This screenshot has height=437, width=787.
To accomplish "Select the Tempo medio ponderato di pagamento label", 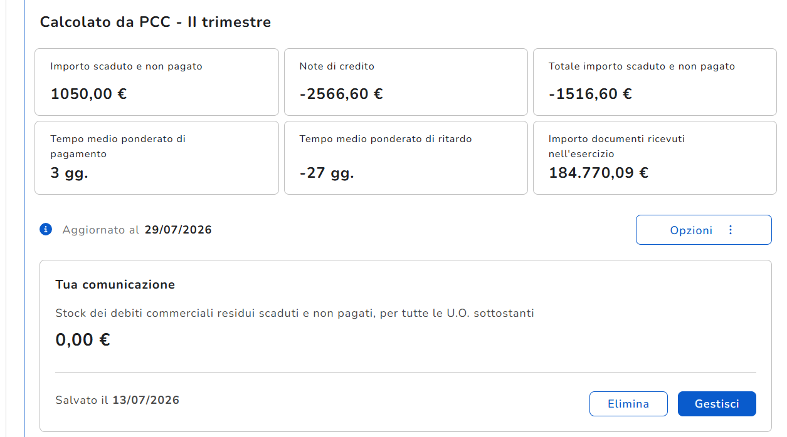I will click(x=118, y=147).
